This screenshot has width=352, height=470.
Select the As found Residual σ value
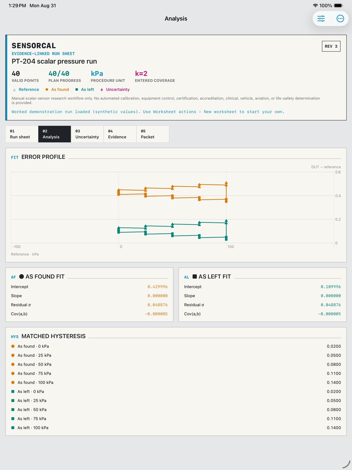[157, 305]
